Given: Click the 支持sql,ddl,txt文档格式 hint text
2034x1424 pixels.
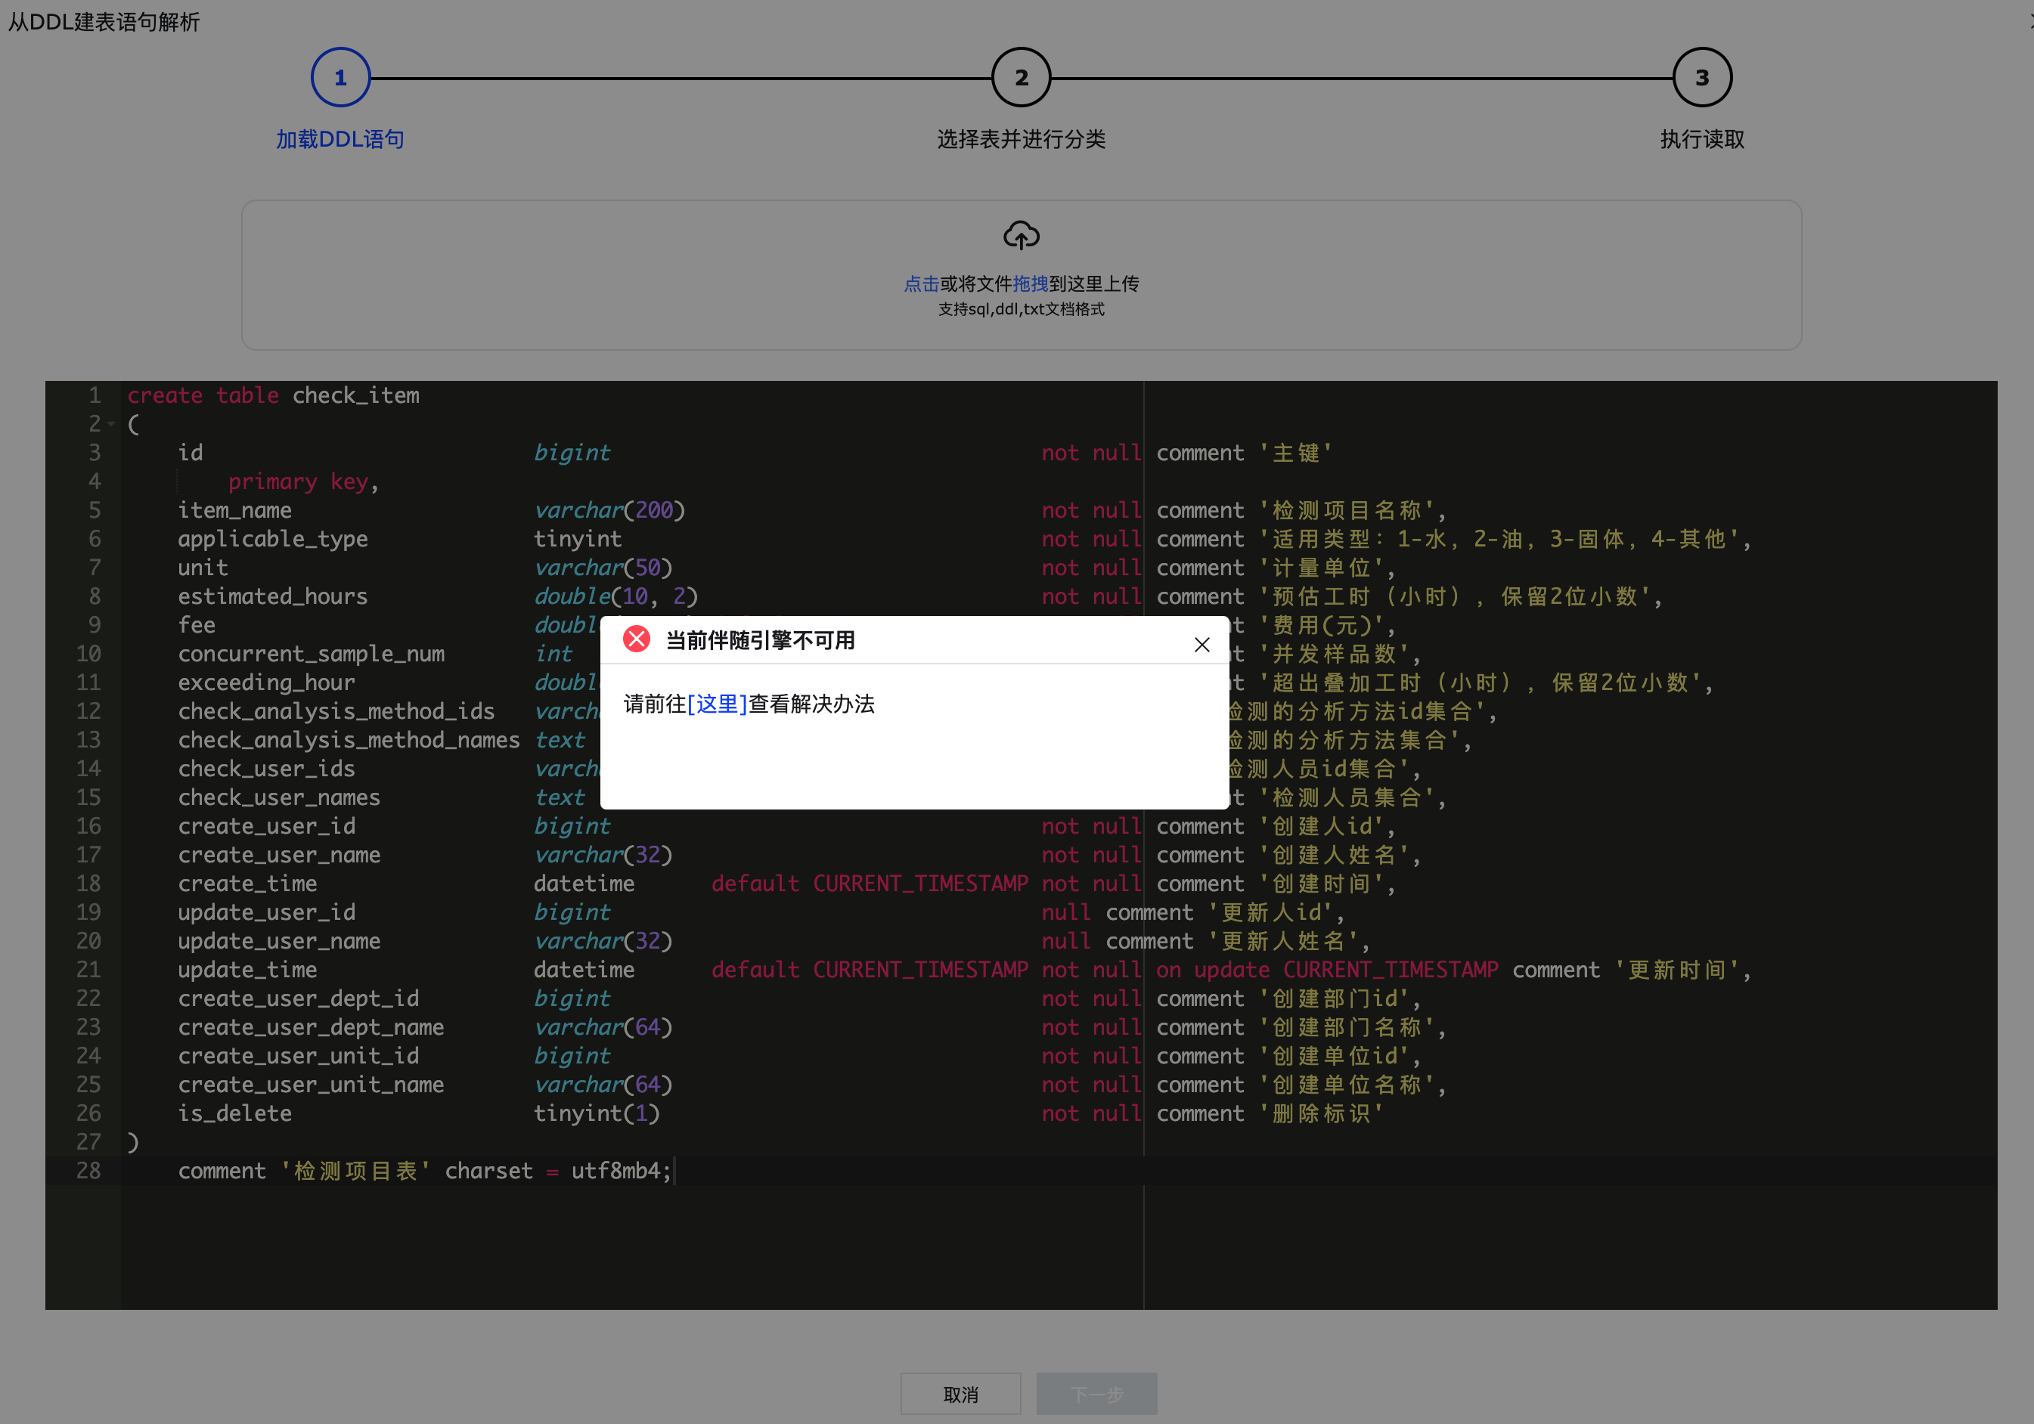Looking at the screenshot, I should pos(1021,309).
